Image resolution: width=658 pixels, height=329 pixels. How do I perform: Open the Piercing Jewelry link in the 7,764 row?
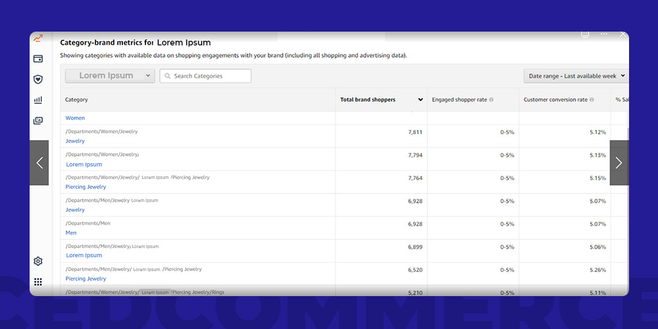coord(86,187)
